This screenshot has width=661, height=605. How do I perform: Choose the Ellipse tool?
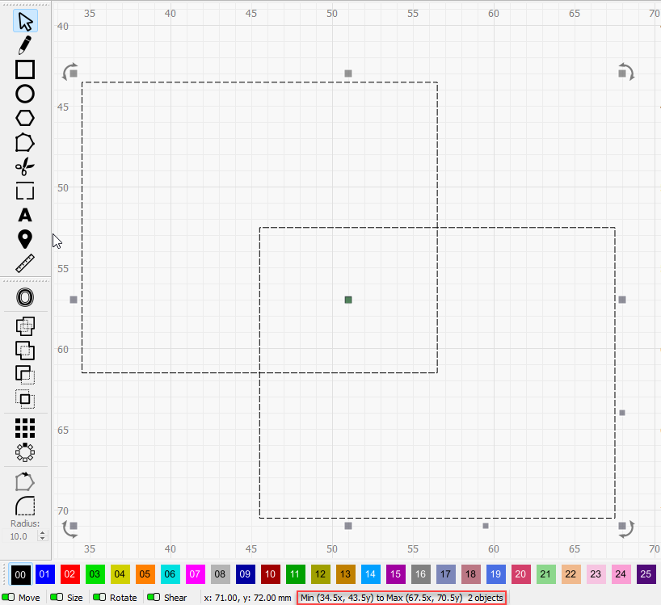point(25,94)
